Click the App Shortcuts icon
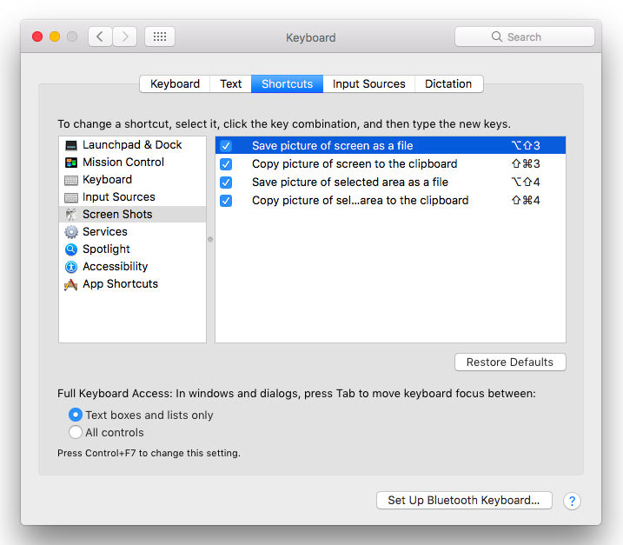This screenshot has width=623, height=545. pyautogui.click(x=71, y=284)
